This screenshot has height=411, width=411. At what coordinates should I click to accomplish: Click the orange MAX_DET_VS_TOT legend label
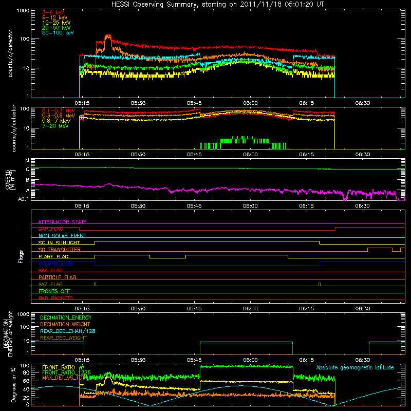tap(63, 378)
